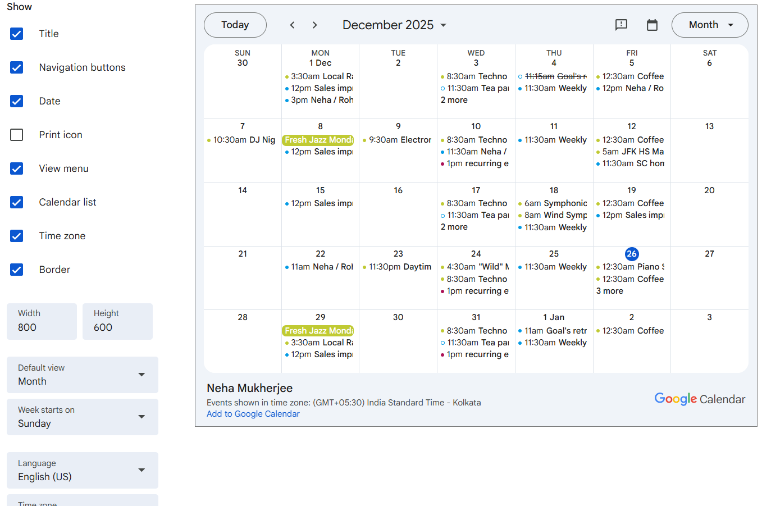Image resolution: width=762 pixels, height=506 pixels.
Task: Click the send feedback icon
Action: (621, 25)
